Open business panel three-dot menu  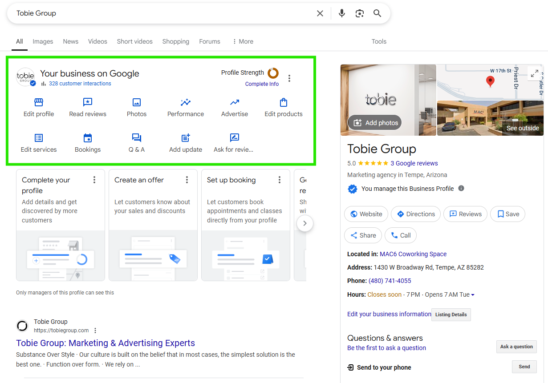point(289,78)
